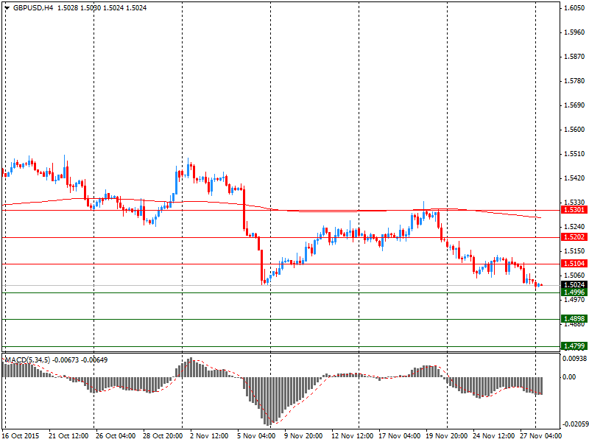Select the 21 Oct 12:00 time label
The image size is (589, 442).
(x=68, y=436)
